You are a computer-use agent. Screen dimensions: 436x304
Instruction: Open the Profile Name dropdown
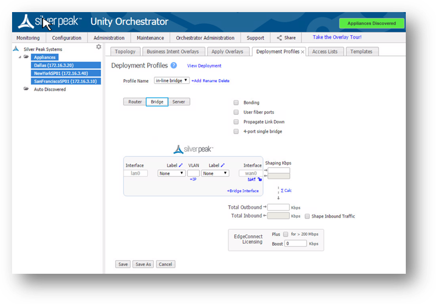point(171,81)
